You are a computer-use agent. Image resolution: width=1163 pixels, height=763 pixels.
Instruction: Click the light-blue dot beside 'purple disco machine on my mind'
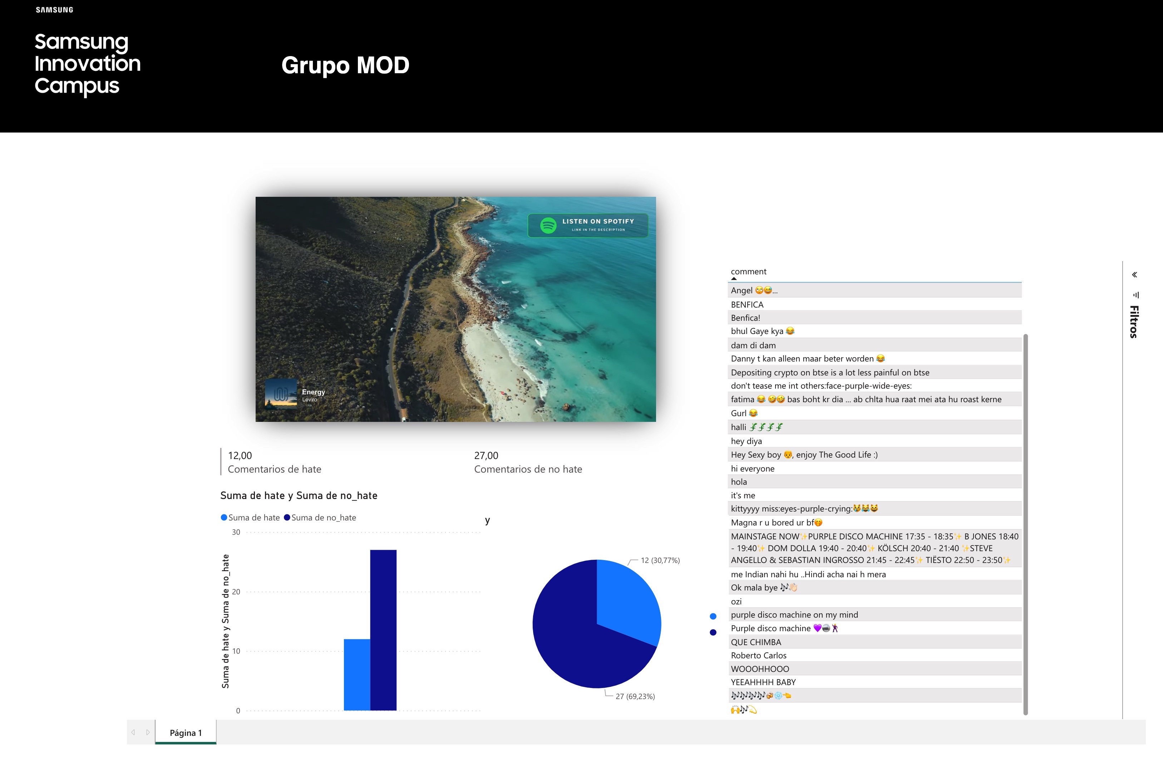[713, 615]
